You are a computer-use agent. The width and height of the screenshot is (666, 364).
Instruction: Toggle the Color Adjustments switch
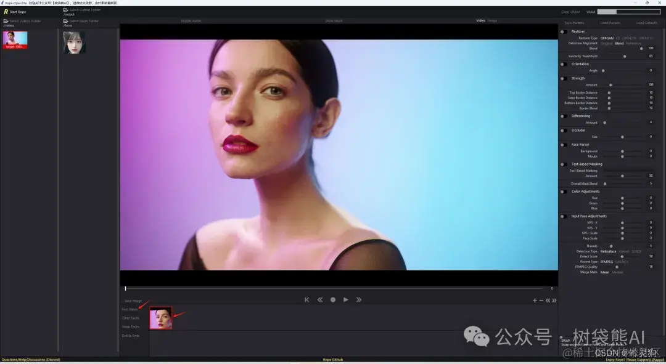563,192
